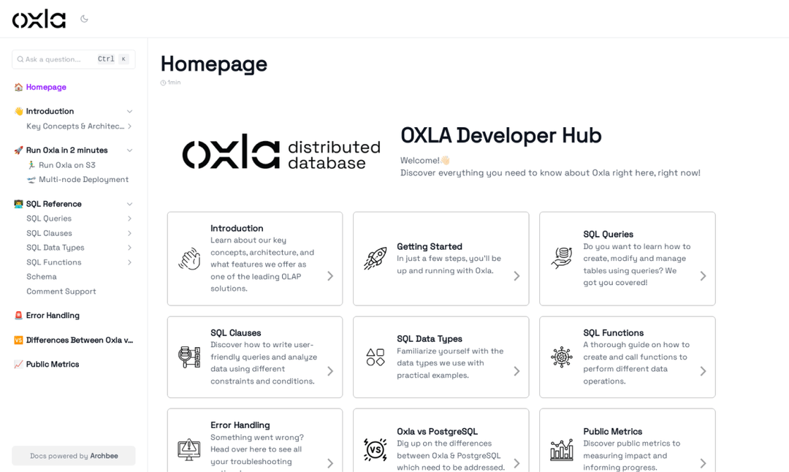789x472 pixels.
Task: Click siren icon beside Error Handling in sidebar
Action: [18, 316]
